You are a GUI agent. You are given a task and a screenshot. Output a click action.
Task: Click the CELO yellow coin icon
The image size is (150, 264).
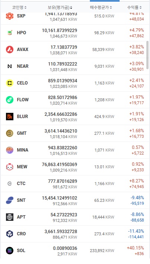(x=10, y=83)
